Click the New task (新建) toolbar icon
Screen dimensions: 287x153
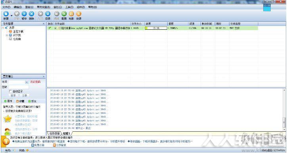(x=6, y=14)
